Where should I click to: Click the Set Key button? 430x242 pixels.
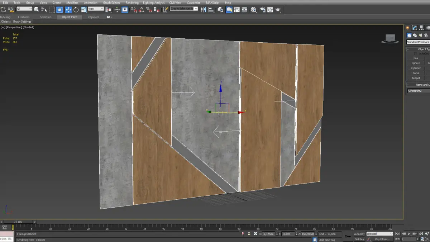click(359, 239)
